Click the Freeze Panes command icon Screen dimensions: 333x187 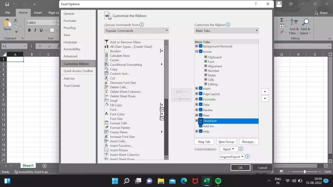[106, 132]
